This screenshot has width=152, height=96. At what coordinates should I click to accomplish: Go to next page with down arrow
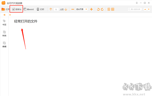click(66, 9)
